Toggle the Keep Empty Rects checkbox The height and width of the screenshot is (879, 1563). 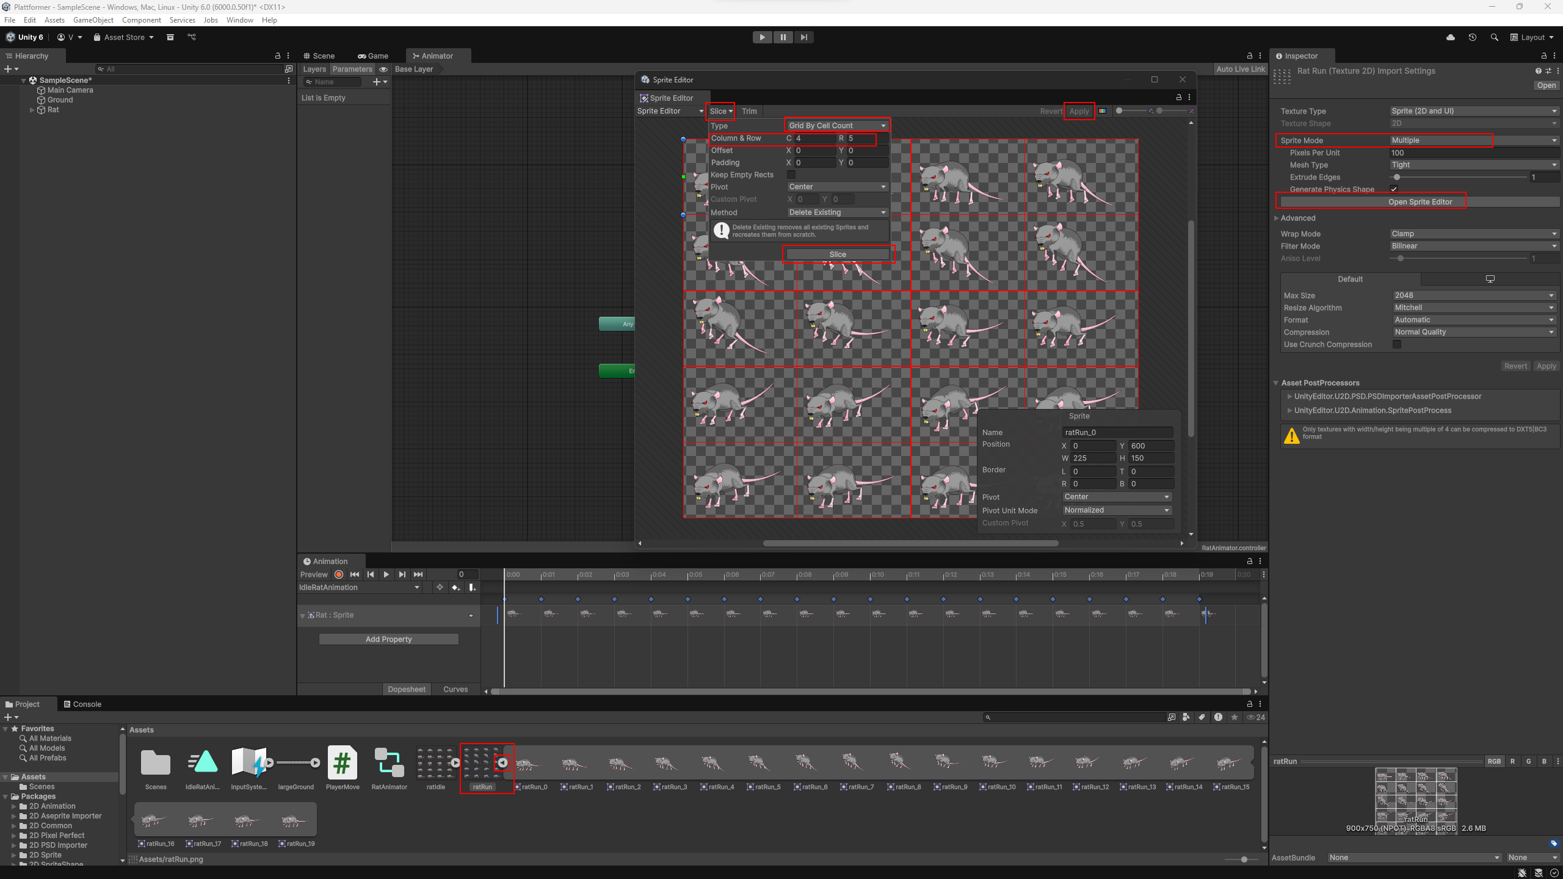tap(791, 175)
